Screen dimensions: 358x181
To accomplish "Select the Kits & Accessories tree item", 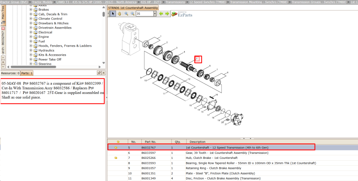I will (x=52, y=55).
